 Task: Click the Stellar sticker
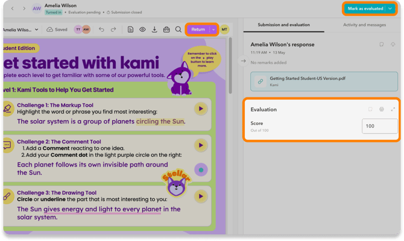point(177,183)
